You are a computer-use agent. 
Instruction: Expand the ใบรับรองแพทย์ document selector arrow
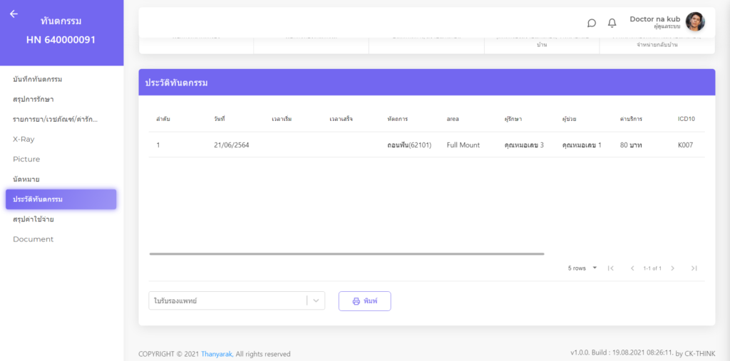[316, 300]
